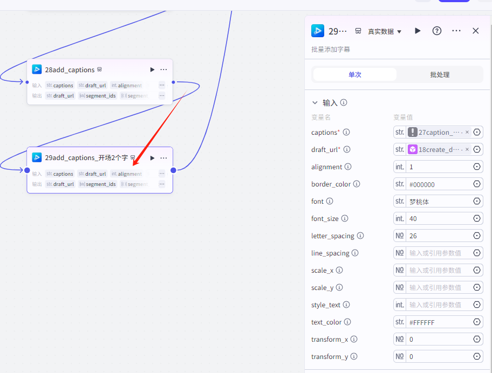Close the node configuration panel
Screen dimensions: 492x373
point(476,31)
